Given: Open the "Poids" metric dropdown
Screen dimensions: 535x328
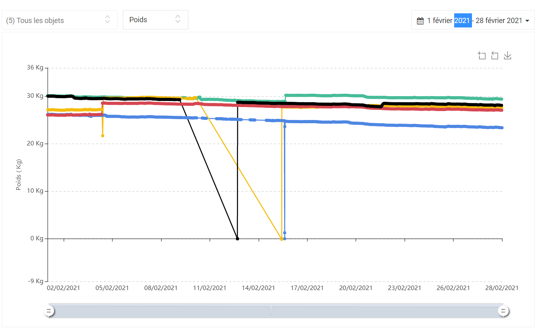Looking at the screenshot, I should pyautogui.click(x=156, y=20).
